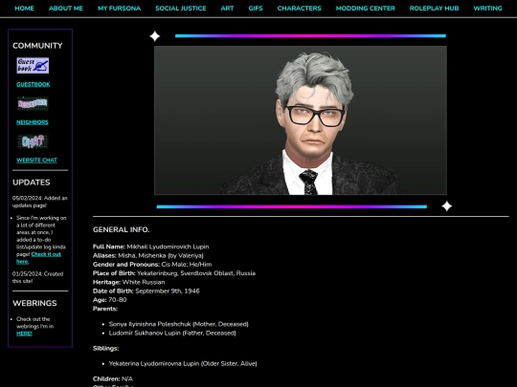Viewport: 517px width, 387px height.
Task: Open the WEBSITE CHAT link
Action: tap(36, 161)
